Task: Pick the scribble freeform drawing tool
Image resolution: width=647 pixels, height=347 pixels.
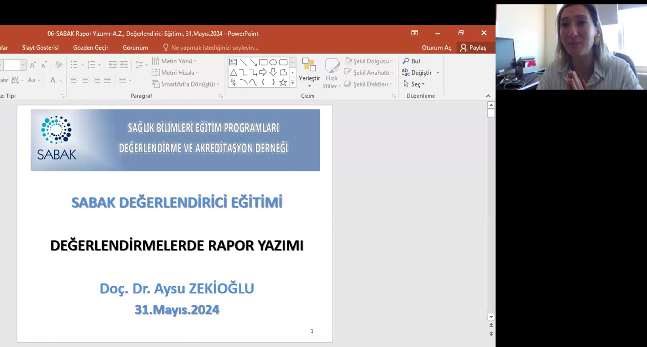Action: tap(233, 82)
